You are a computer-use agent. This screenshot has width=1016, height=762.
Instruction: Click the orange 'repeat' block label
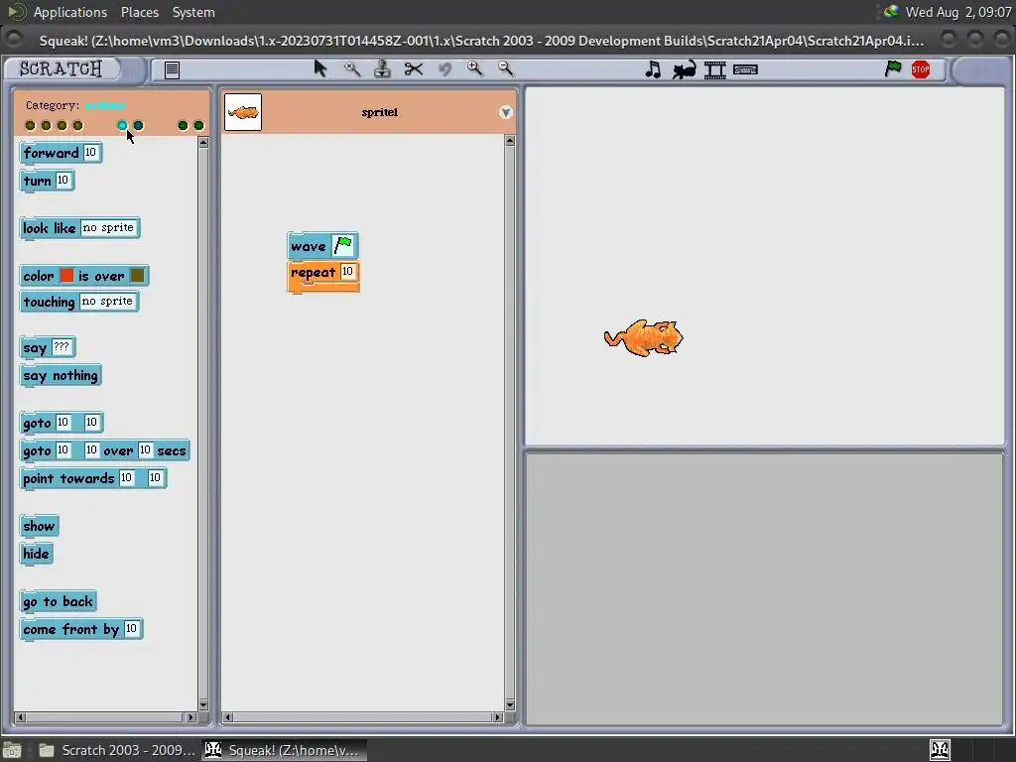coord(313,273)
